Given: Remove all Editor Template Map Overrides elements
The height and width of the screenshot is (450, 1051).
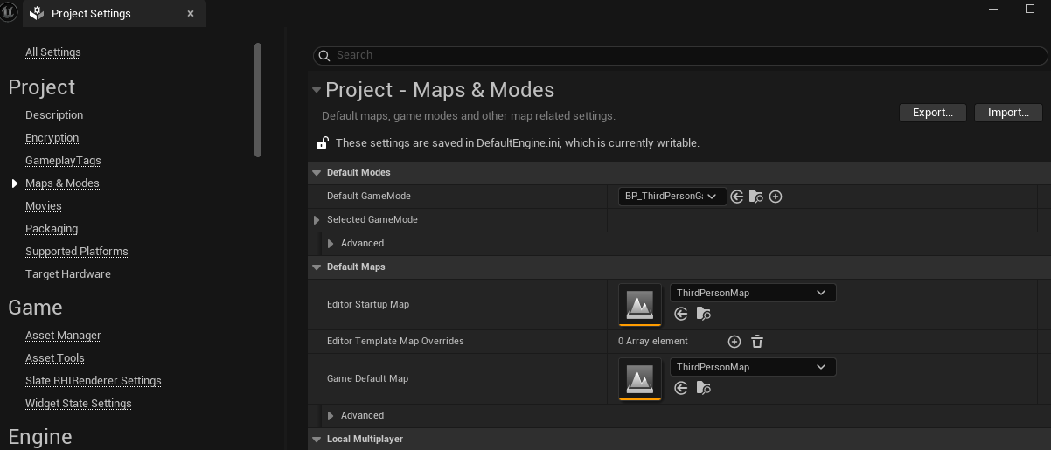Looking at the screenshot, I should (x=757, y=342).
